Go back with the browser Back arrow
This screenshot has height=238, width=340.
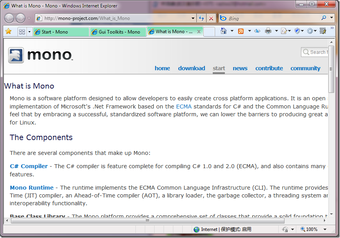point(9,18)
